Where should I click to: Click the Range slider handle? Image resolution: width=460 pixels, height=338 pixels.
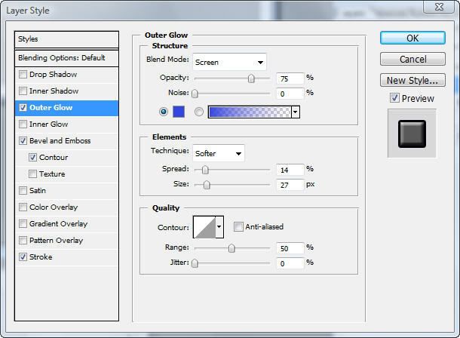232,248
